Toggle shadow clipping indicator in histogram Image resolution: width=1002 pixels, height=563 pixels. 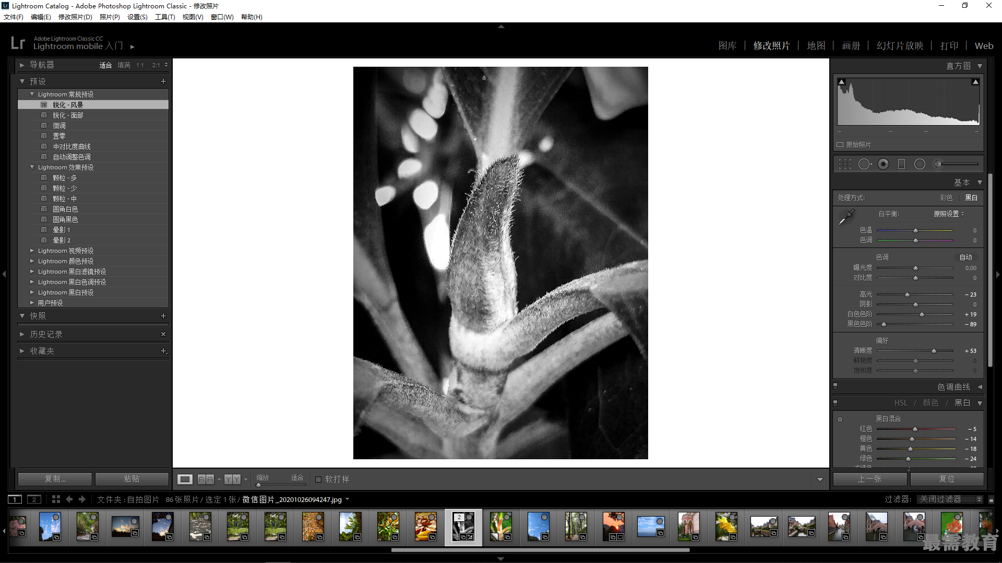pyautogui.click(x=841, y=82)
